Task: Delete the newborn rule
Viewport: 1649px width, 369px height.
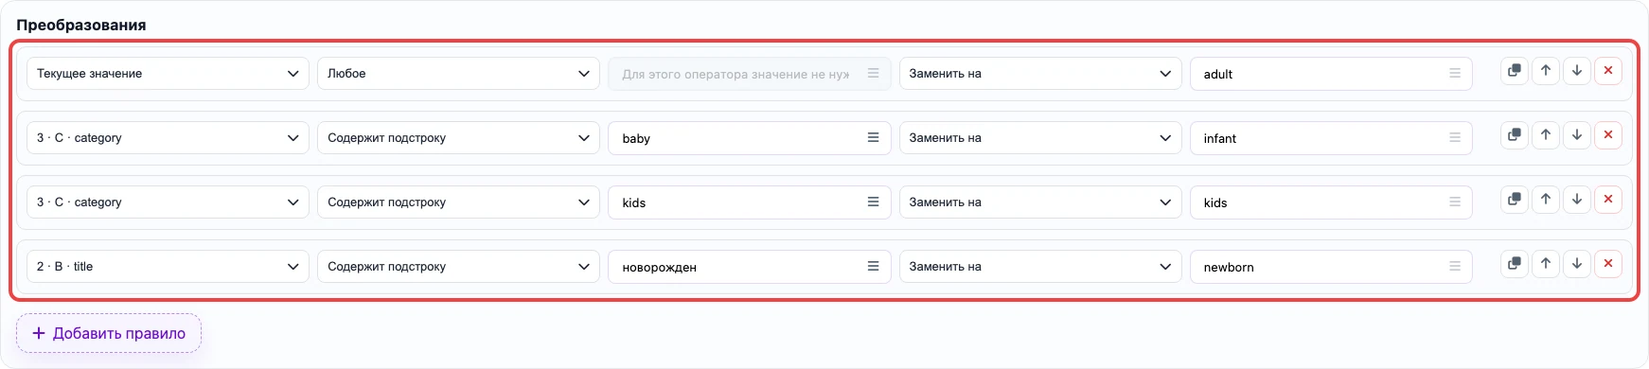Action: pyautogui.click(x=1608, y=264)
